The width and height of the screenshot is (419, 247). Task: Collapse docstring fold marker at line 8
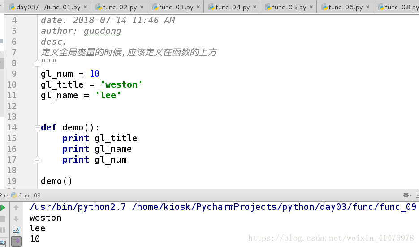point(37,63)
